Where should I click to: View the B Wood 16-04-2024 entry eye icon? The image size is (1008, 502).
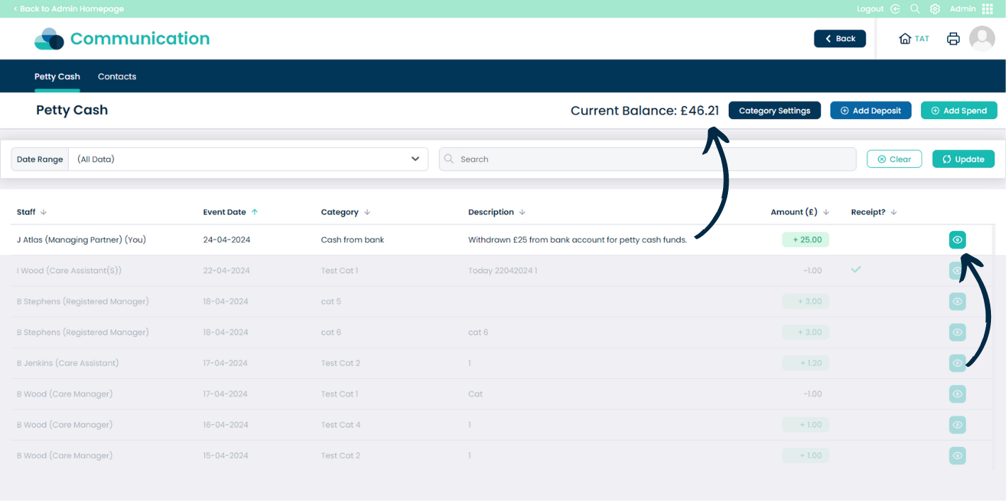(958, 425)
